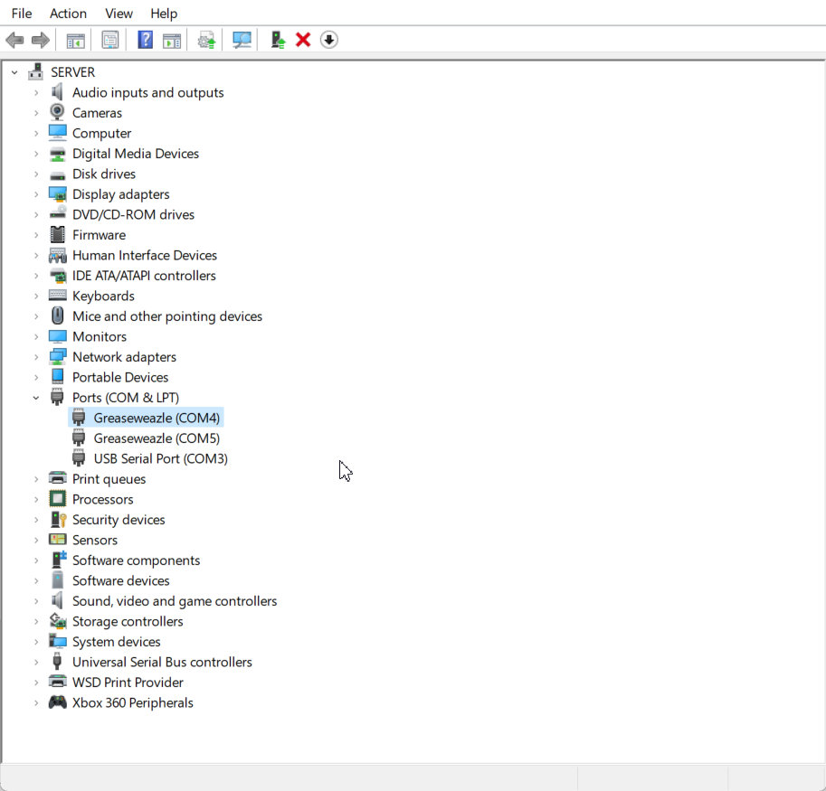
Task: Click the Processors chip icon
Action: tap(57, 499)
